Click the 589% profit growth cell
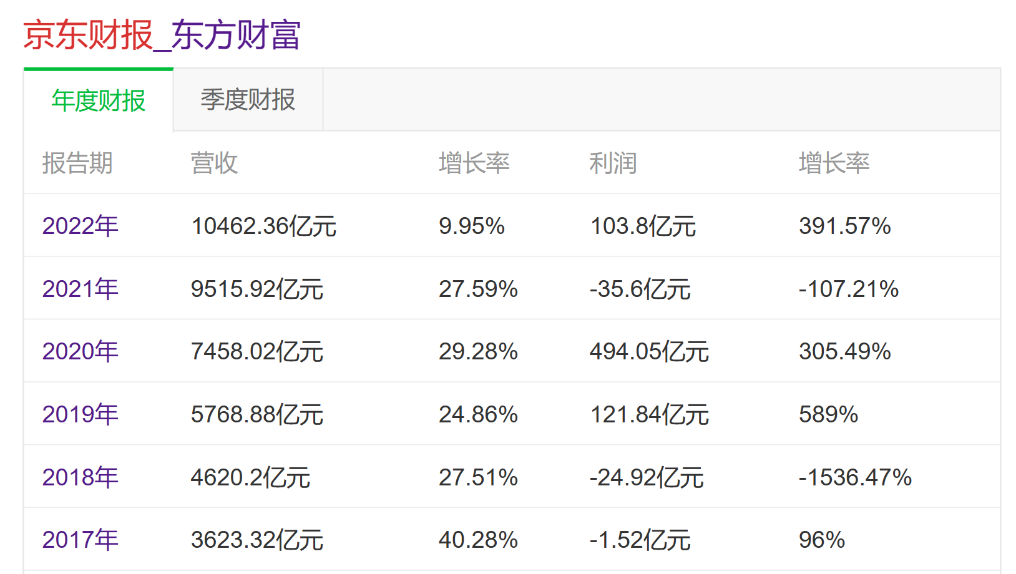 (x=829, y=414)
